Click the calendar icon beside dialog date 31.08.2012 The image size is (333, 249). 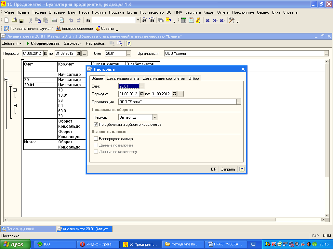(x=174, y=94)
